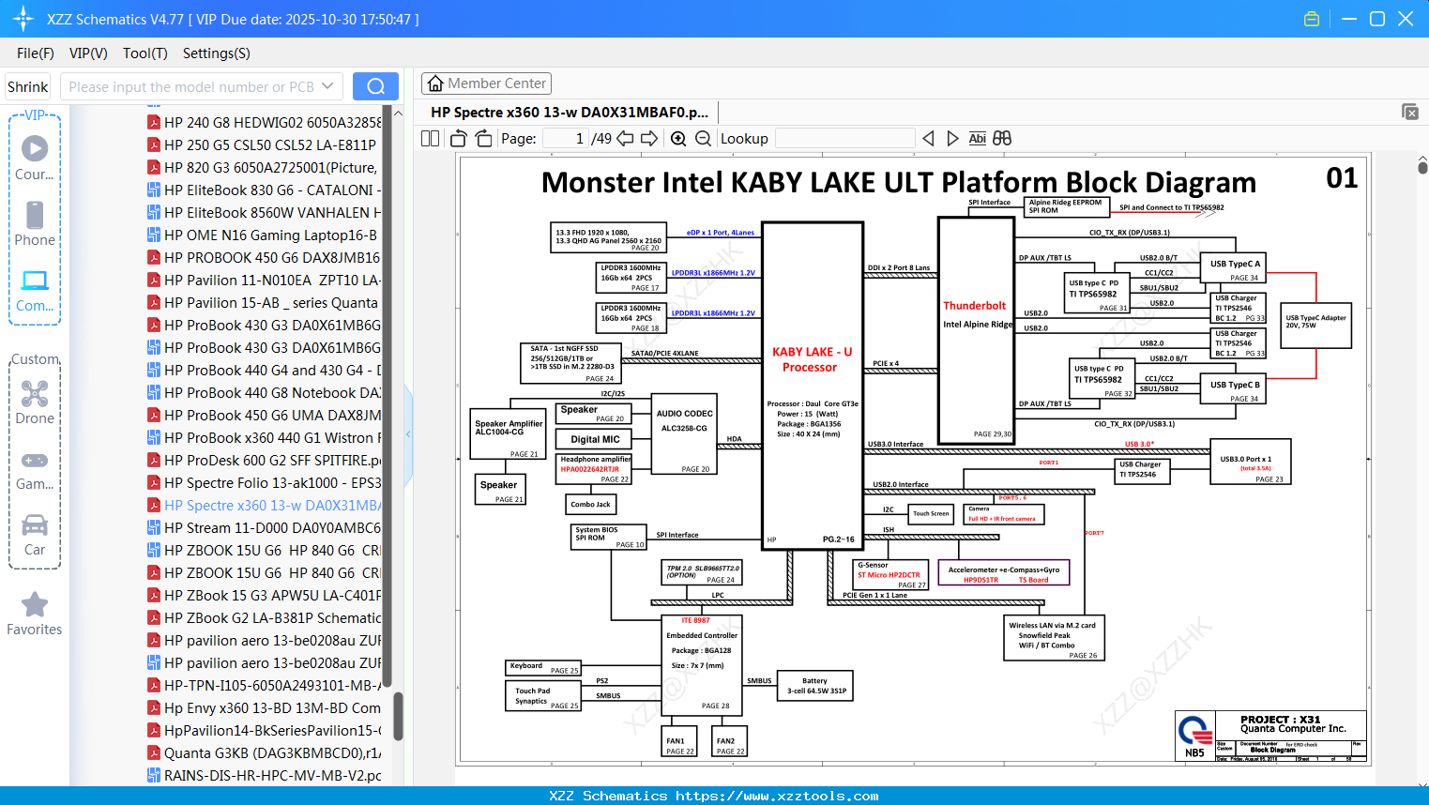Open HP EliteBook 8560W VANHALEN entry

265,212
